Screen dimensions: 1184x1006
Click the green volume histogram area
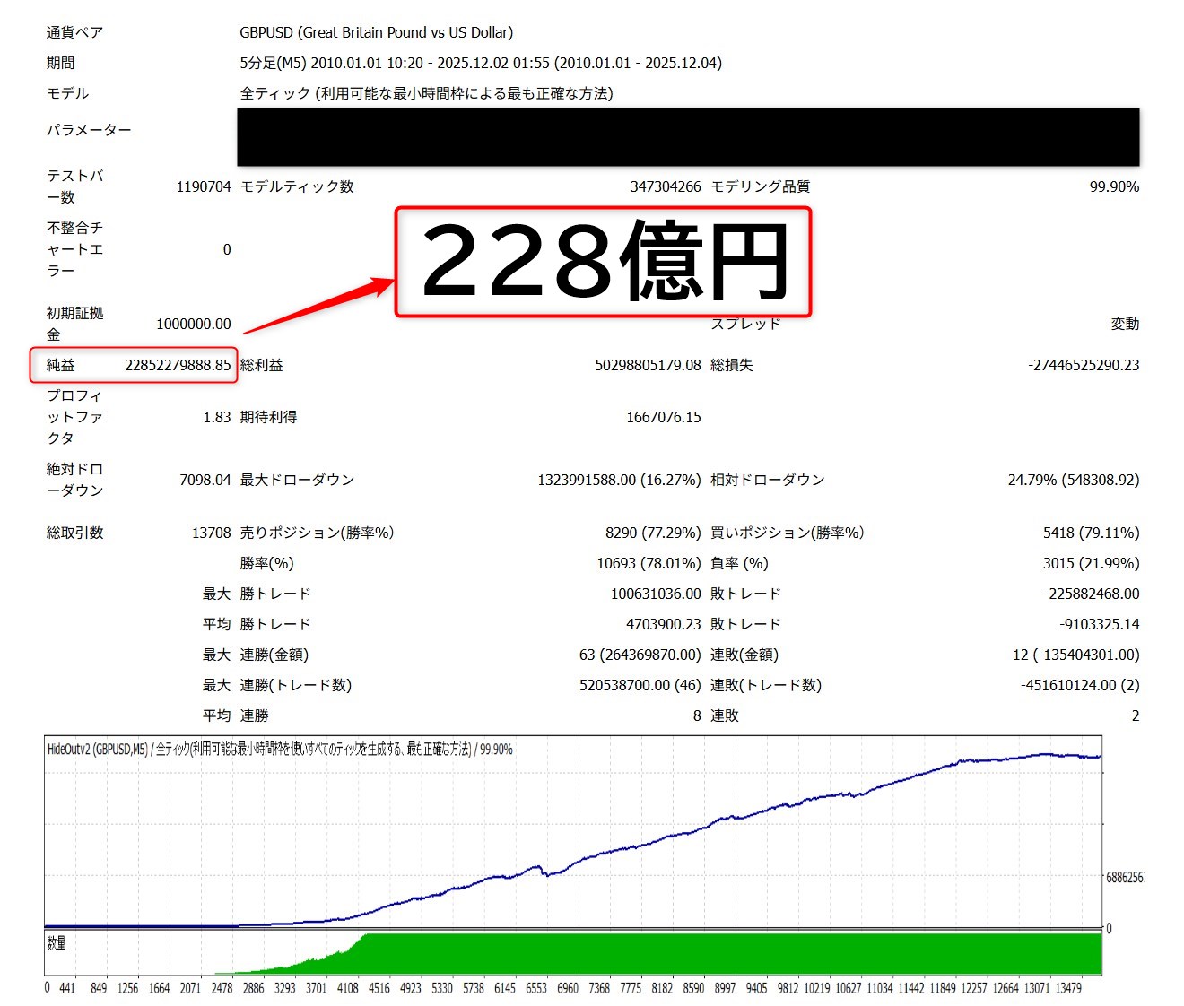[x=718, y=953]
